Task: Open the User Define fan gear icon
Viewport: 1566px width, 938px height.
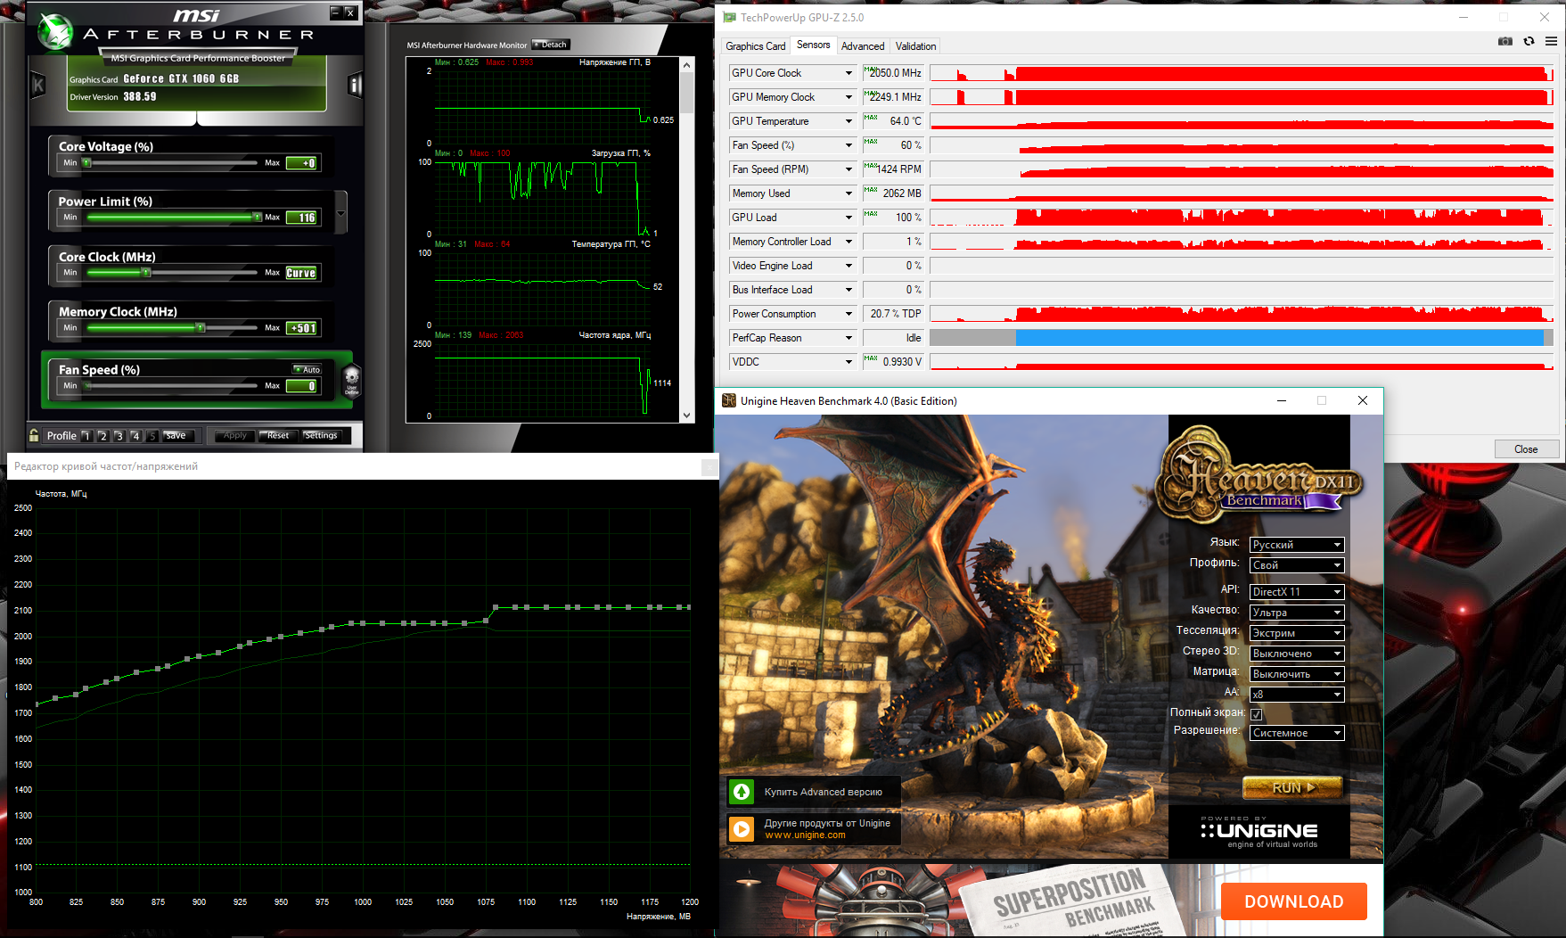Action: (352, 379)
